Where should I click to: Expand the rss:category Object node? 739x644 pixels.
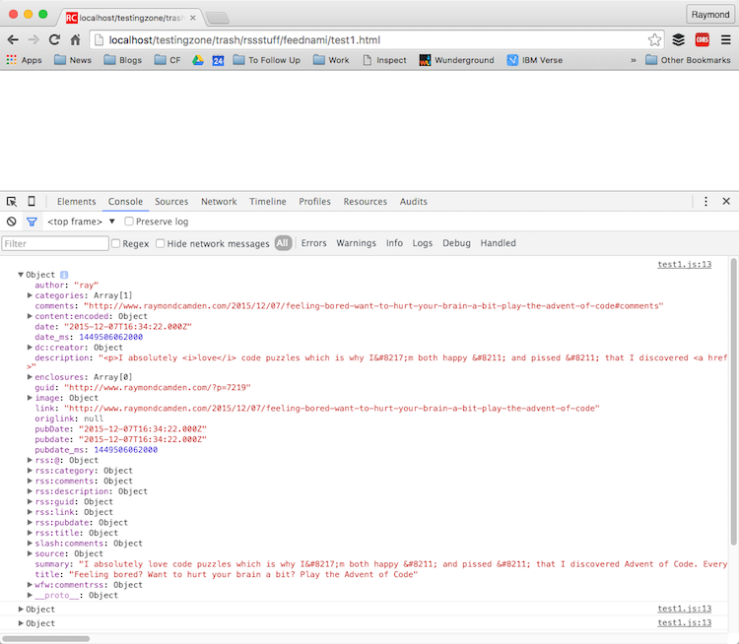point(30,470)
